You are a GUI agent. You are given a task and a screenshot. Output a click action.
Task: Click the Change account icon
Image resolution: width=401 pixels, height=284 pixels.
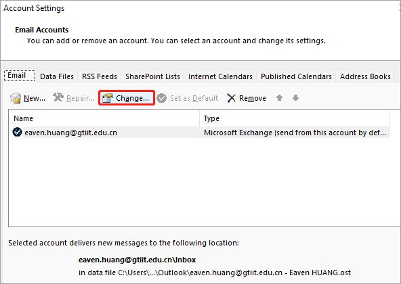[x=108, y=98]
